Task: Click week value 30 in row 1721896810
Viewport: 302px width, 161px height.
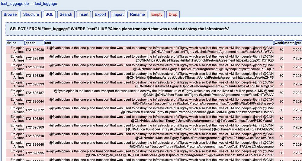Action: click(x=279, y=136)
